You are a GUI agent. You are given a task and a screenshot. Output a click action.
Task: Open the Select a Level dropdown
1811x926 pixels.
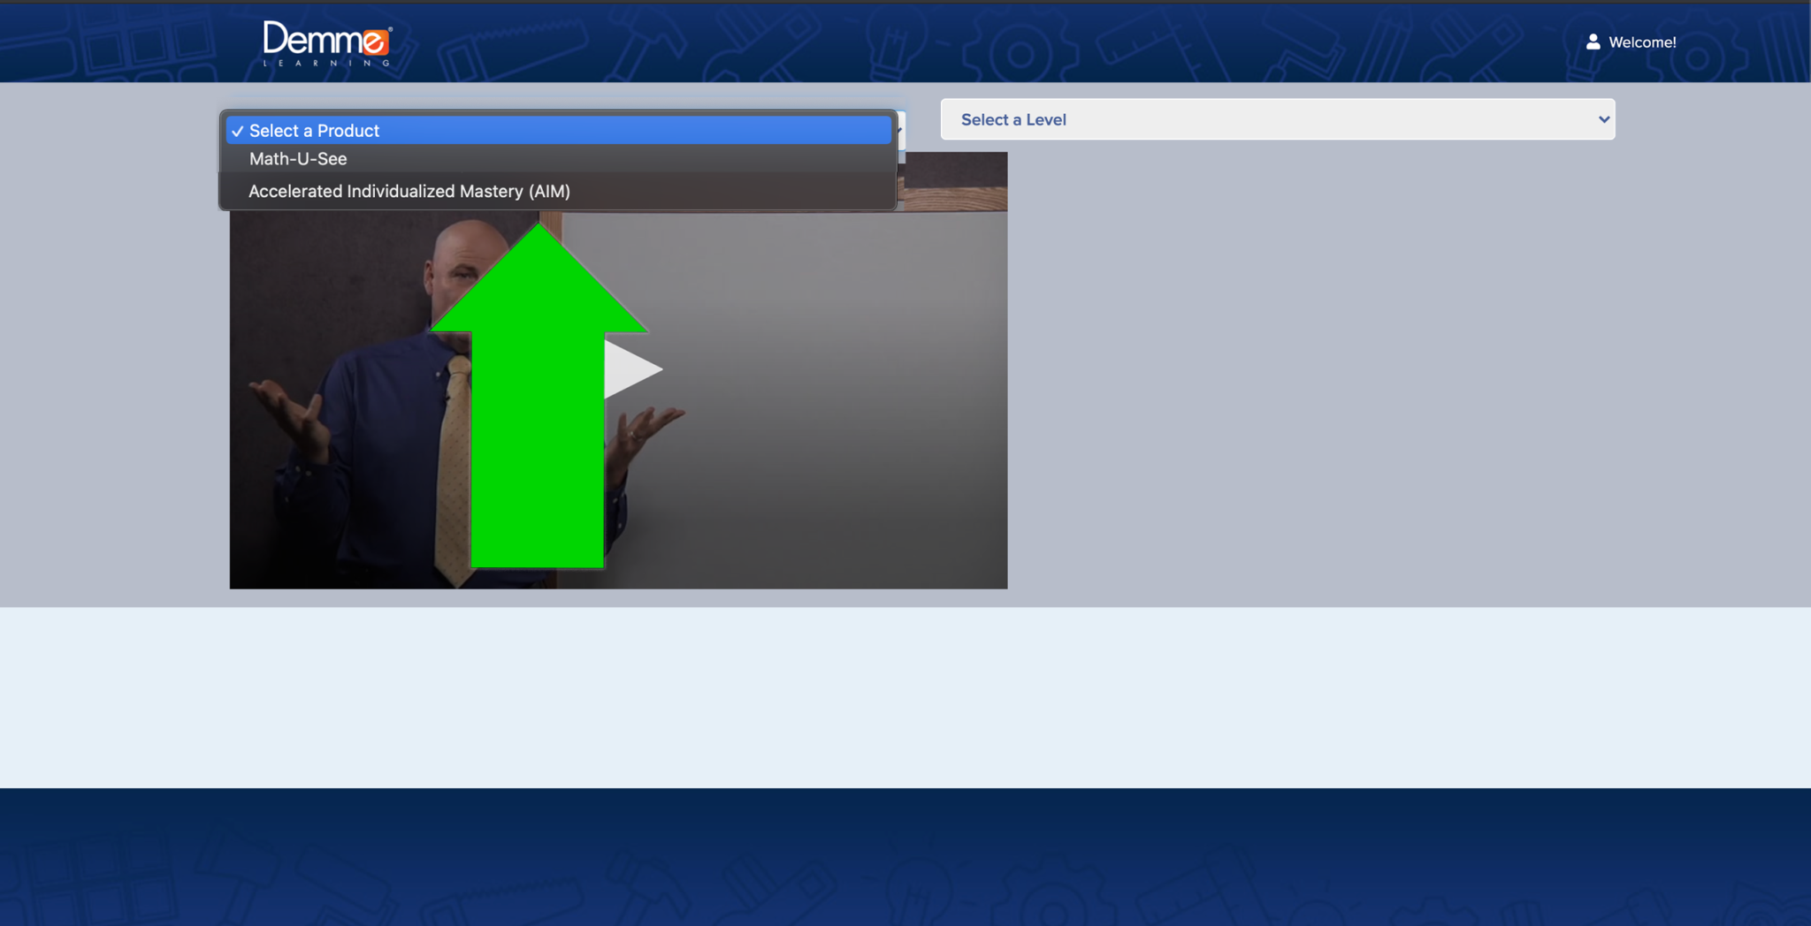pos(1276,119)
